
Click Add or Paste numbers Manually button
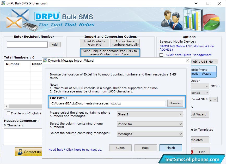tap(125, 43)
